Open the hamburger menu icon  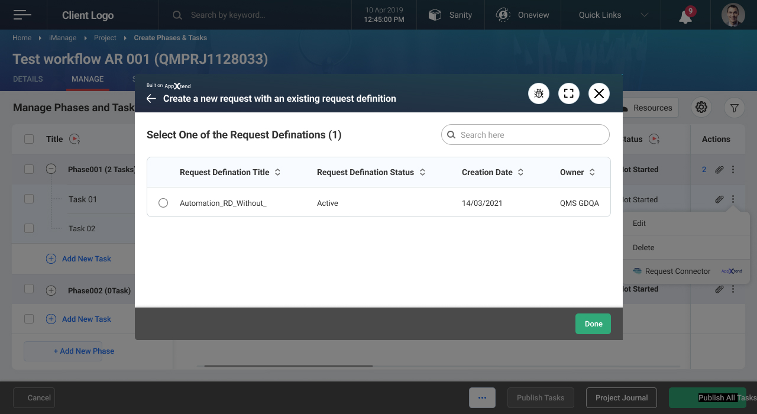pyautogui.click(x=22, y=15)
